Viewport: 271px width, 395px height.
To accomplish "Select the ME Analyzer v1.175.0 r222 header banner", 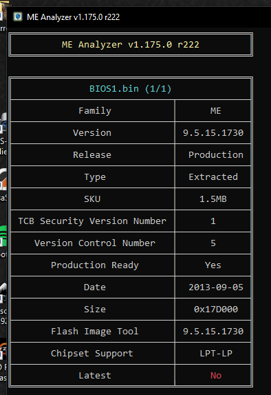I will tap(131, 45).
